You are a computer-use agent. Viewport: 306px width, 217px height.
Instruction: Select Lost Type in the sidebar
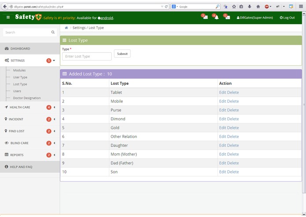[20, 84]
